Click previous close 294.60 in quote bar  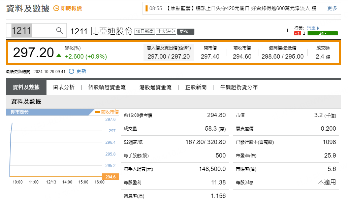click(x=242, y=57)
